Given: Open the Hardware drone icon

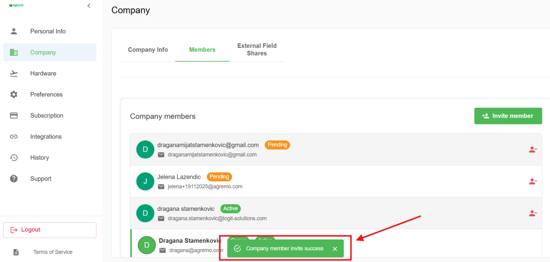Looking at the screenshot, I should (14, 74).
